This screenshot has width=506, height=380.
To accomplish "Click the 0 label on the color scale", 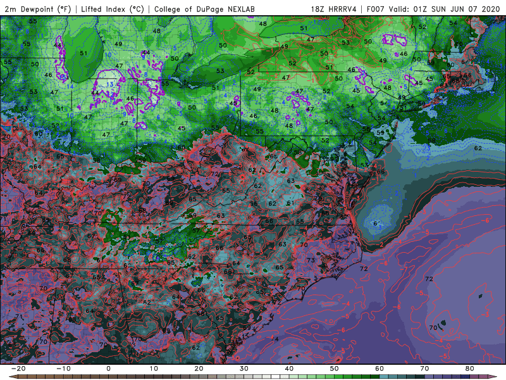I will pyautogui.click(x=108, y=369).
